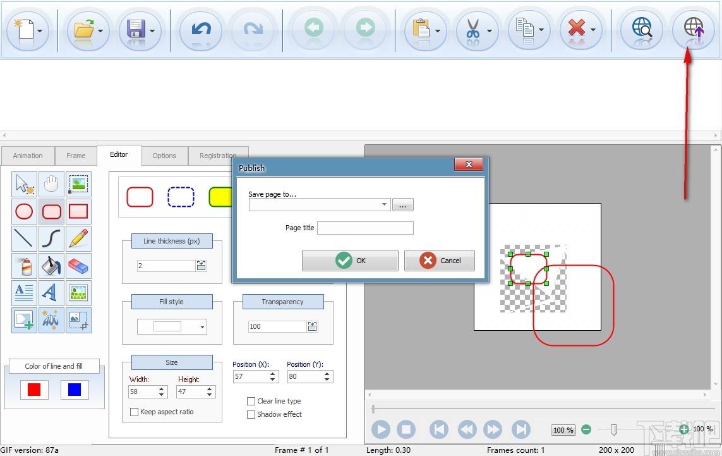Open the New file dropdown arrow
The width and height of the screenshot is (722, 456).
(40, 32)
